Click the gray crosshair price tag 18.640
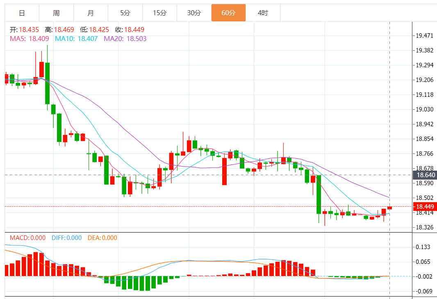 coord(425,175)
